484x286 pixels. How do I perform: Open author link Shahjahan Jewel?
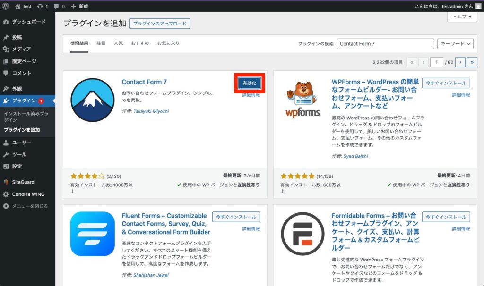click(x=151, y=275)
